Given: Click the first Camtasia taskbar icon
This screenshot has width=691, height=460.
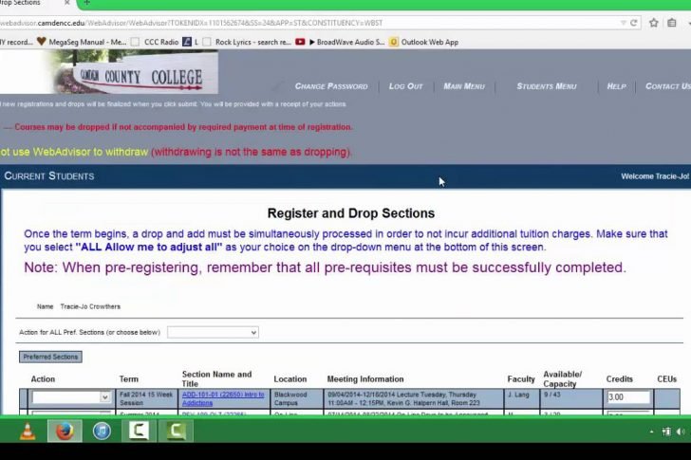Looking at the screenshot, I should coord(139,432).
